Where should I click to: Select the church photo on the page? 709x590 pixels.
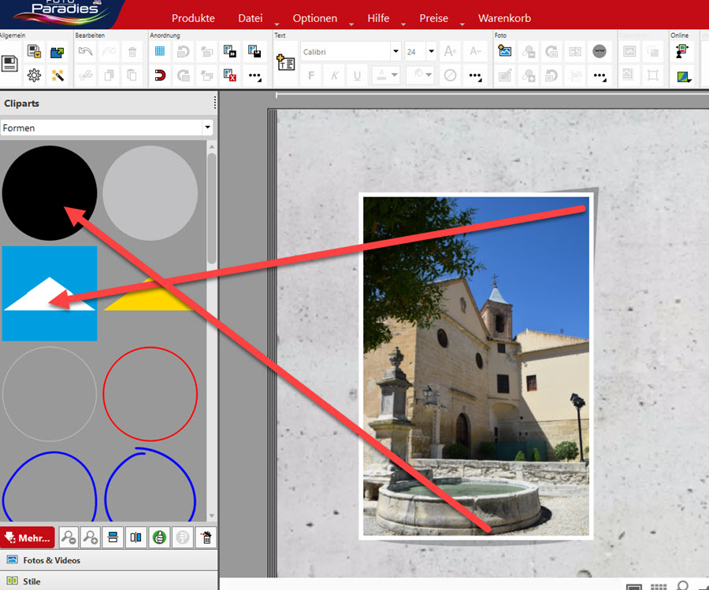click(x=476, y=366)
